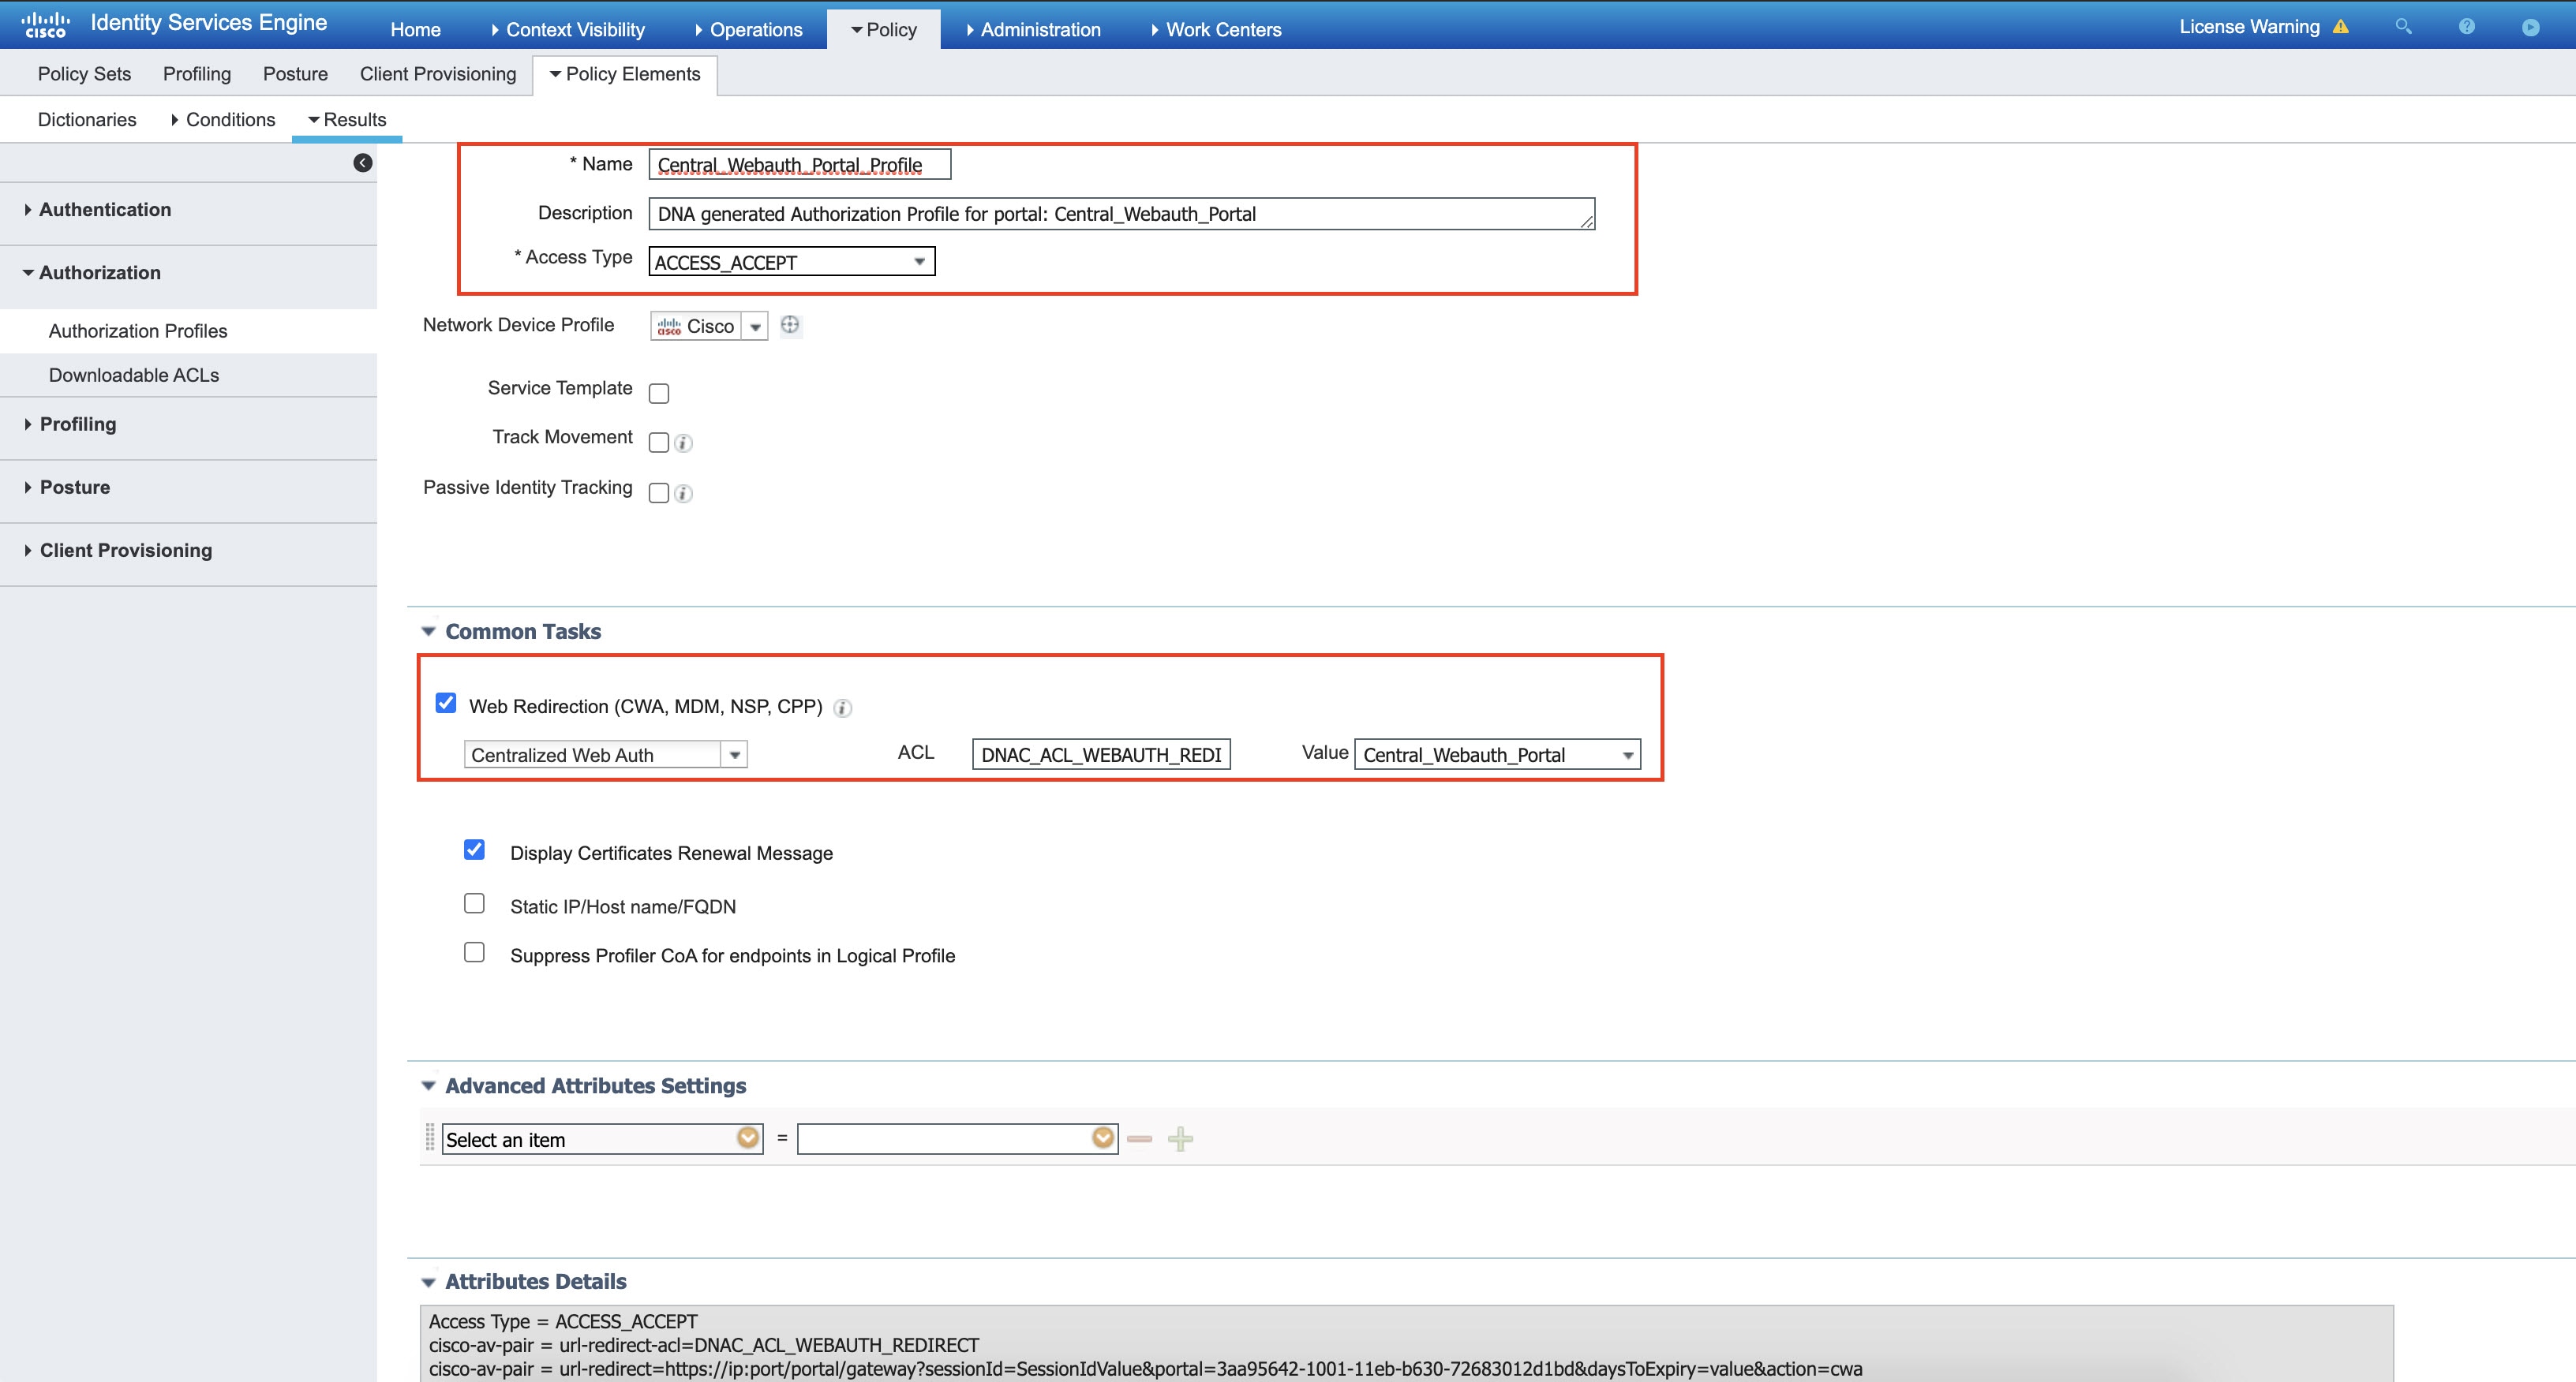Click the License Warning link

2249,27
